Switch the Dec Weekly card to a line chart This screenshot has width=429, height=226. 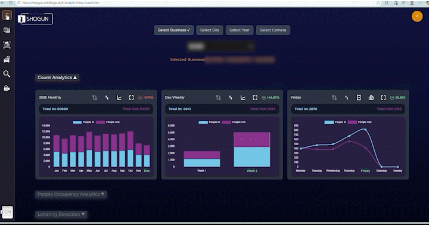tap(243, 98)
